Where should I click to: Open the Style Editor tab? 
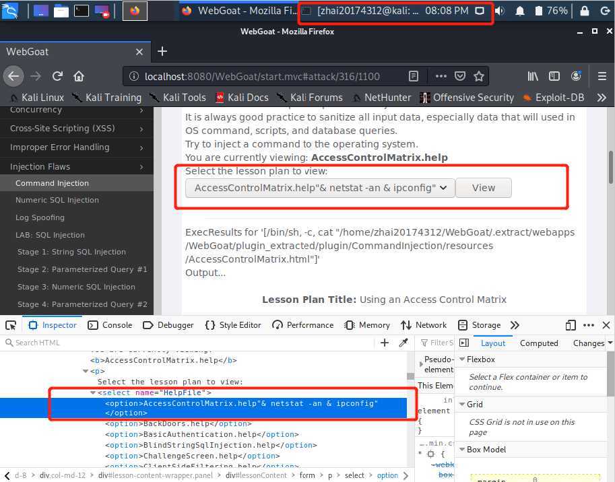coord(233,325)
